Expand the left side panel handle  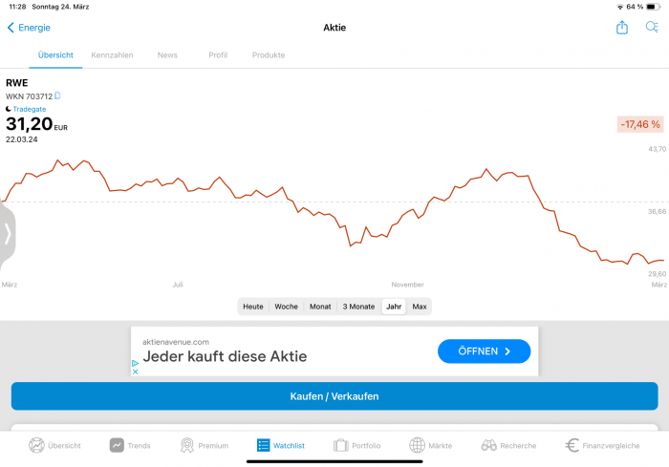pos(8,234)
